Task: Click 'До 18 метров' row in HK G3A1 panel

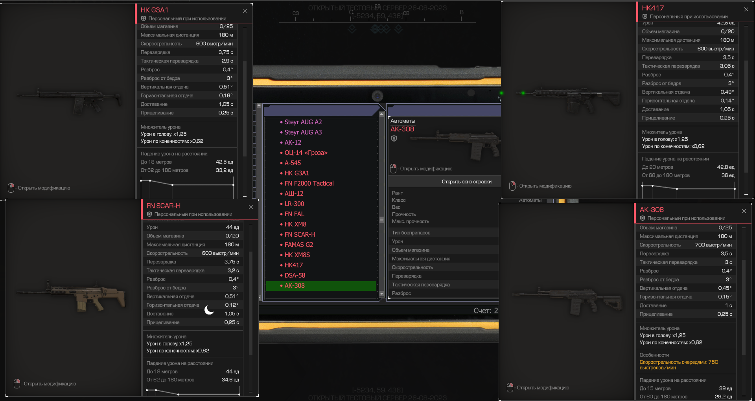Action: (186, 162)
